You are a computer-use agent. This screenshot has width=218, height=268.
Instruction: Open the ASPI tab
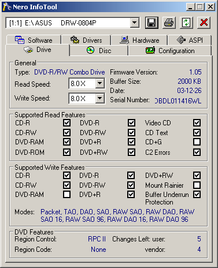[x=190, y=40]
